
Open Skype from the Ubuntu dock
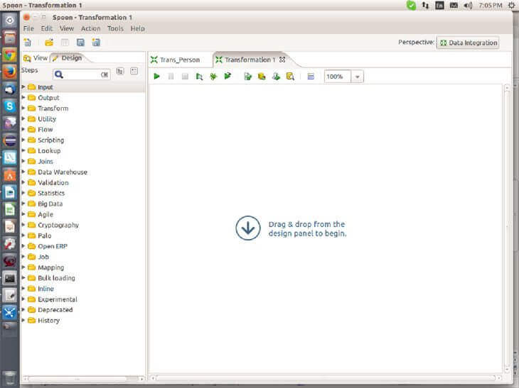(x=10, y=106)
